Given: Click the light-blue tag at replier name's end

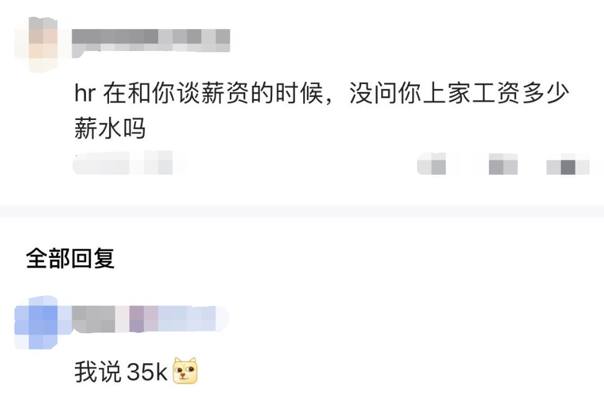Looking at the screenshot, I should tap(194, 319).
